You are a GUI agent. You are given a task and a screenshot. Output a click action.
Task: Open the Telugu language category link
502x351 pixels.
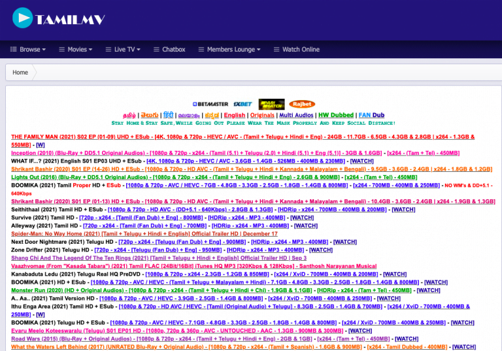(150, 115)
